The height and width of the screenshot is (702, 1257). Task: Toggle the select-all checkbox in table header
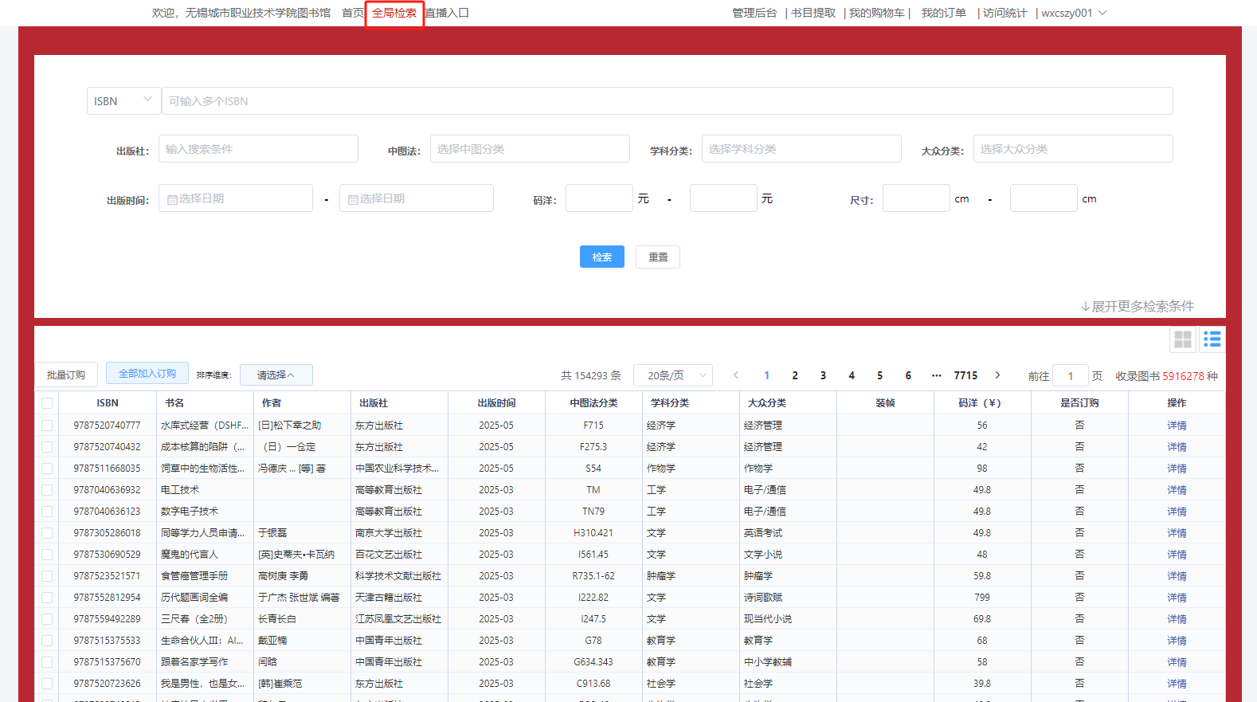47,403
